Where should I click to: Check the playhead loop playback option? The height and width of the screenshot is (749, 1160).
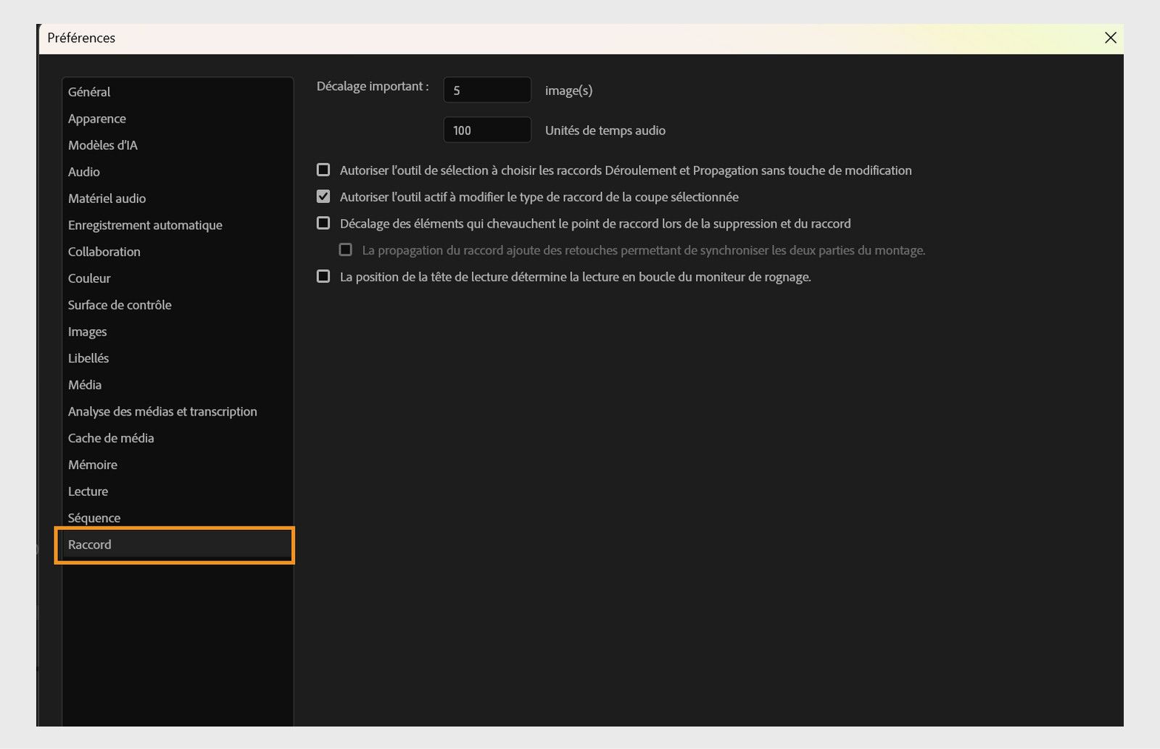coord(323,276)
